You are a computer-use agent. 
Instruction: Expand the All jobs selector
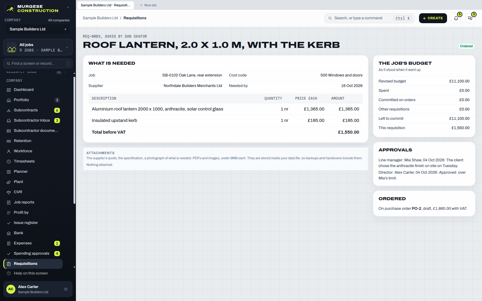38,47
